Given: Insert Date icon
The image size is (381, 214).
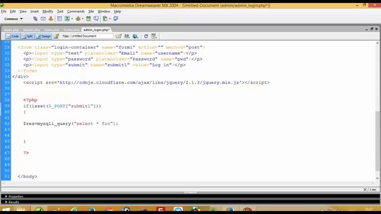Looking at the screenshot, I should (x=89, y=18).
